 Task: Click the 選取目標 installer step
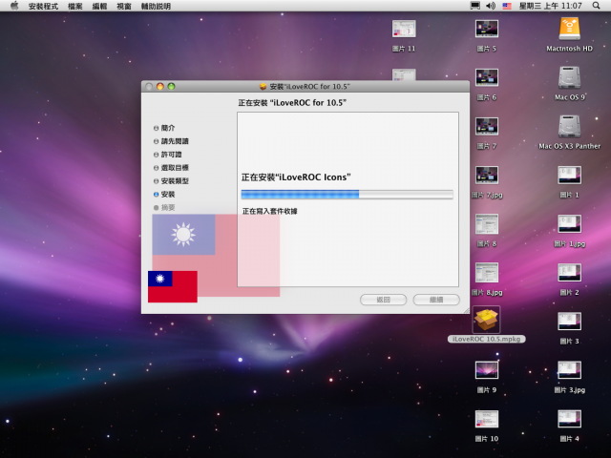171,168
